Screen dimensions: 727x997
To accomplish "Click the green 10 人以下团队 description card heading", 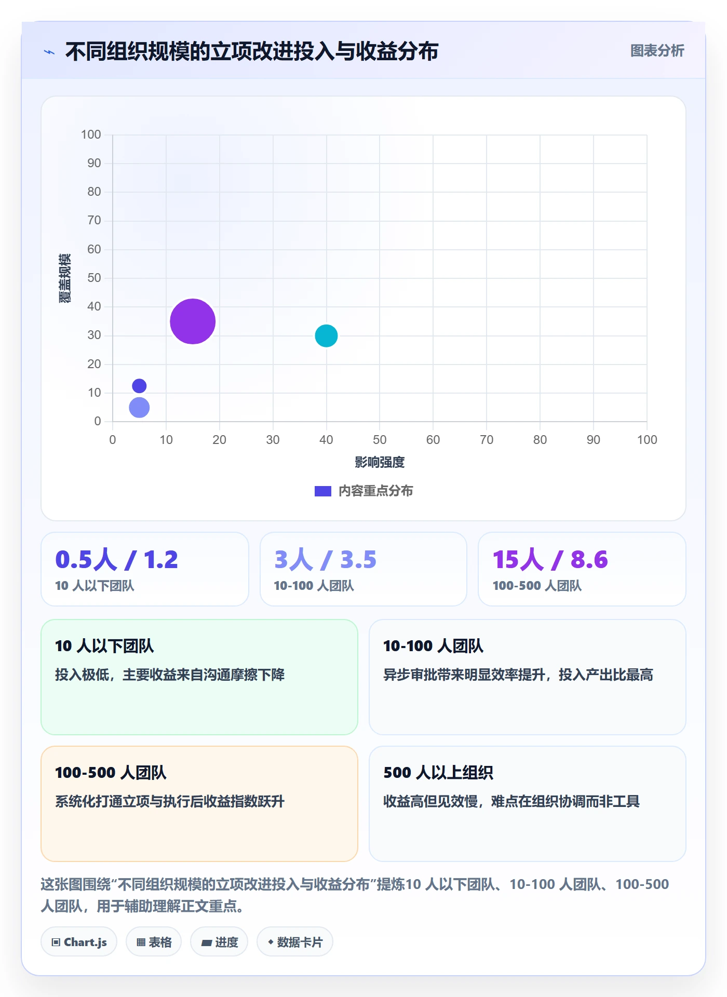I will [104, 646].
